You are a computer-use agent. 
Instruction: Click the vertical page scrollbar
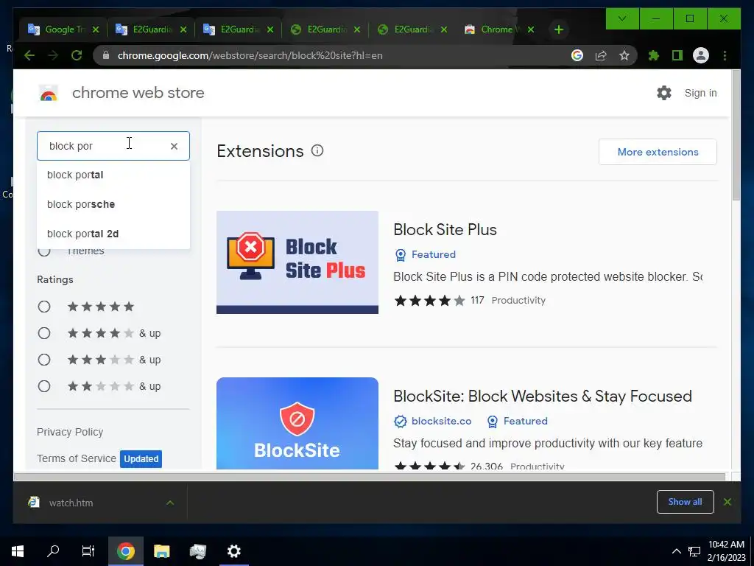[x=736, y=136]
